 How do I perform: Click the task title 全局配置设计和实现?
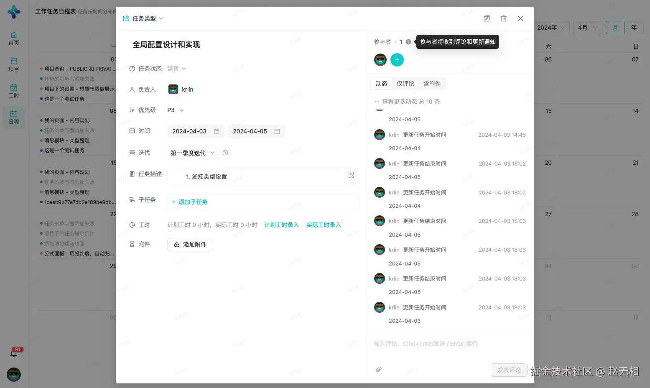point(166,45)
